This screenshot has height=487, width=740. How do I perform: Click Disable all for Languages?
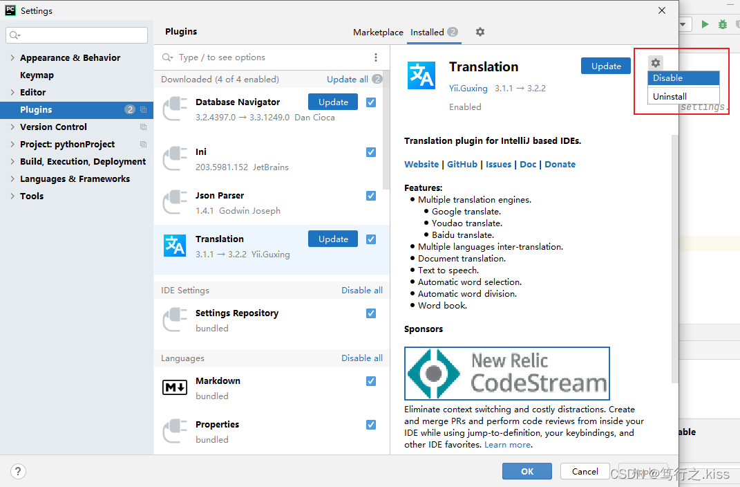pos(362,358)
